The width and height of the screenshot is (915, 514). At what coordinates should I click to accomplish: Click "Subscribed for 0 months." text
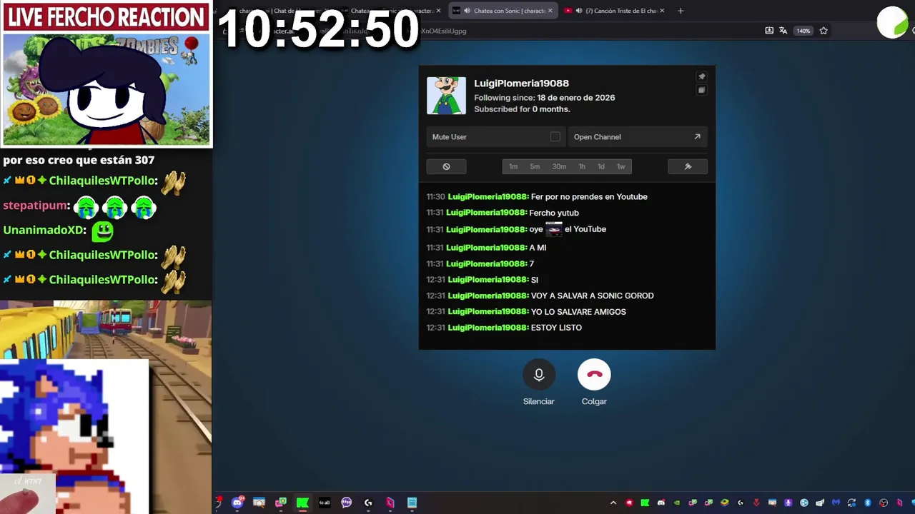coord(522,109)
